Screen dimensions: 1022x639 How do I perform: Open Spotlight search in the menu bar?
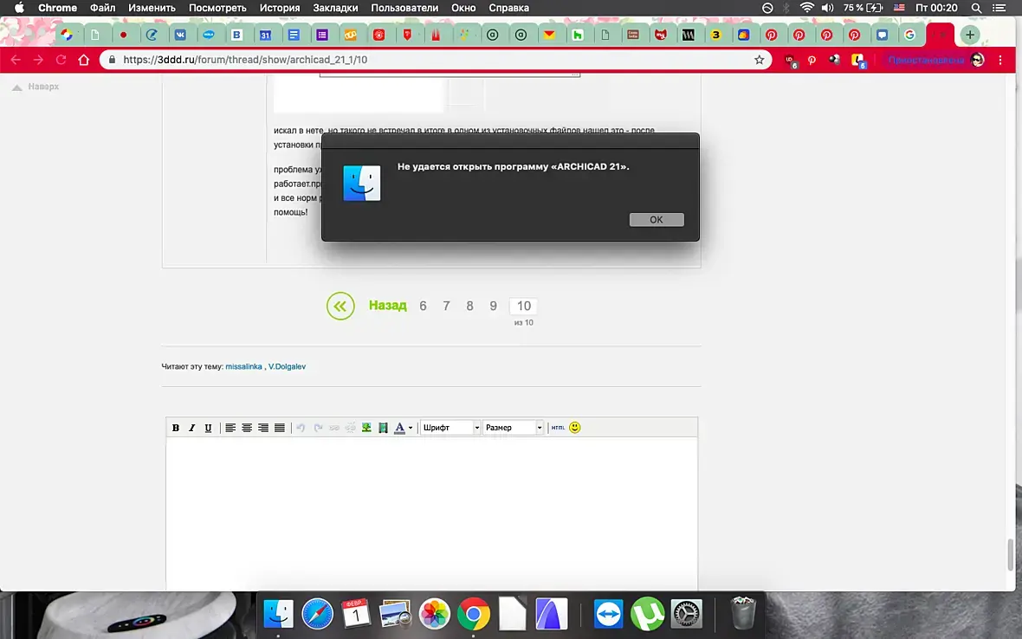[x=976, y=8]
